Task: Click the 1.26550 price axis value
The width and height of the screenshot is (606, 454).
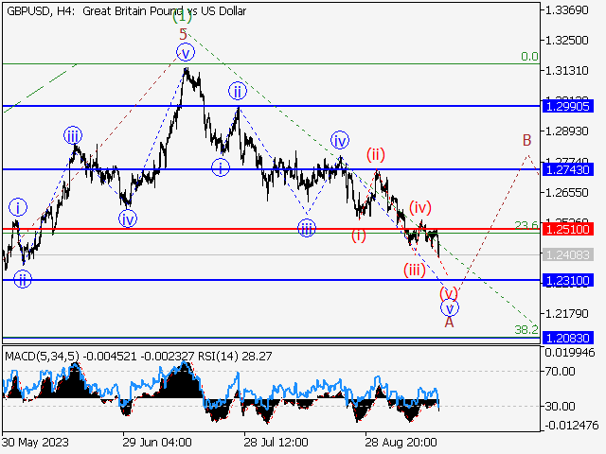Action: pyautogui.click(x=566, y=192)
